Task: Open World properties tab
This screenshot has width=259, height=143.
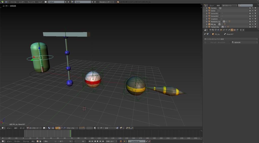Action: (x=218, y=30)
